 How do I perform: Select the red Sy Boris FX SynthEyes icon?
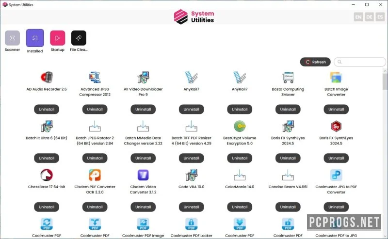tap(336, 126)
